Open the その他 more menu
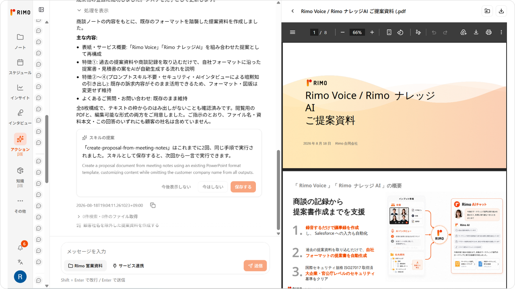 (20, 206)
